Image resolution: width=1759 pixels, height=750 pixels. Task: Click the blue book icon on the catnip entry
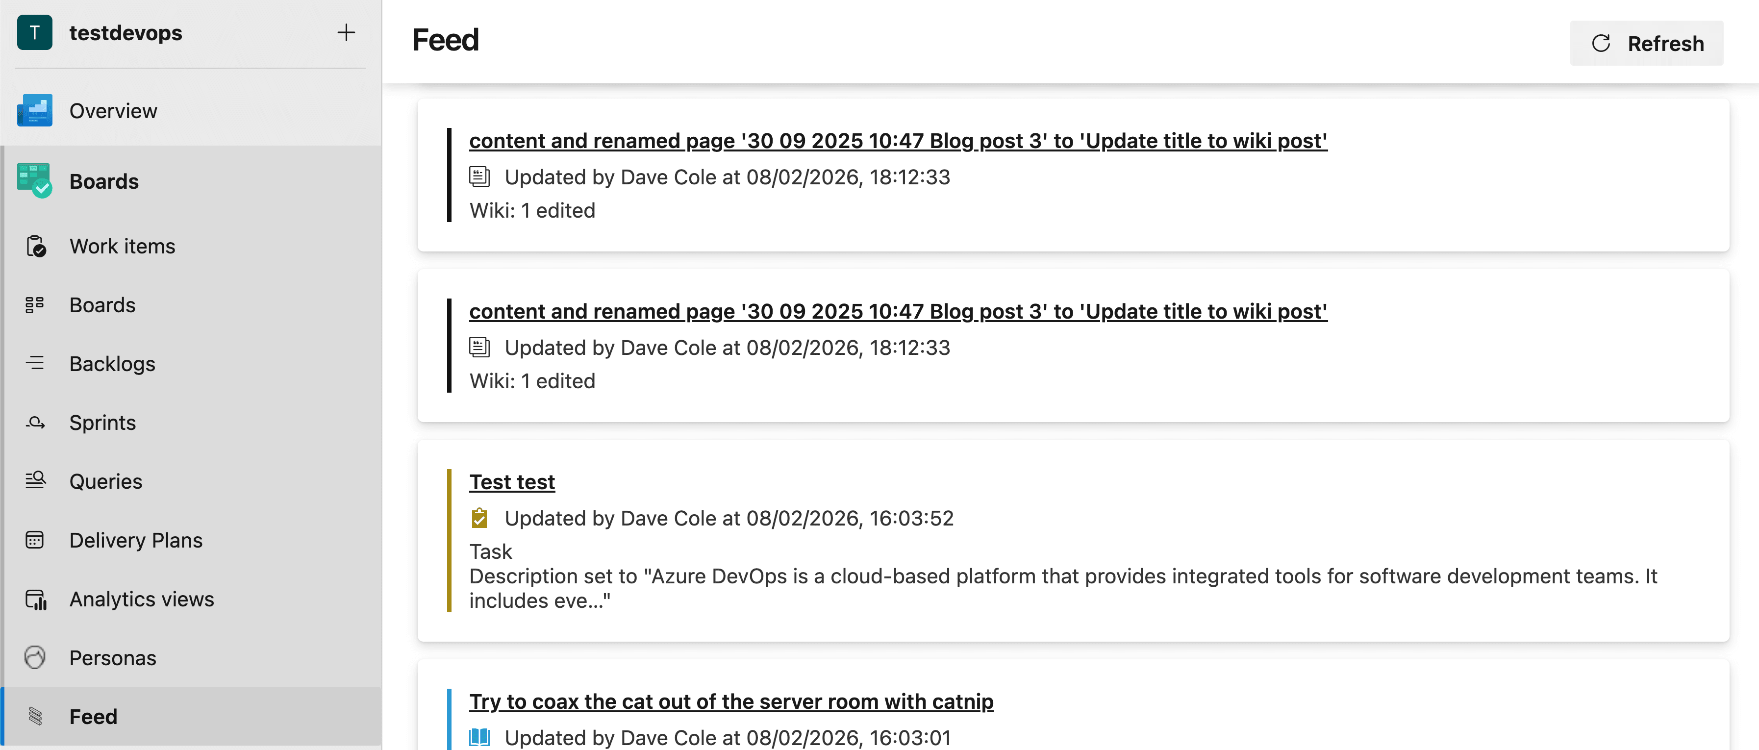tap(480, 737)
